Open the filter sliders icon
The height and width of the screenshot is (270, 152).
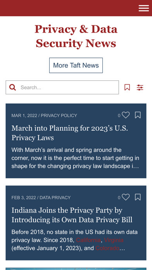(x=140, y=87)
